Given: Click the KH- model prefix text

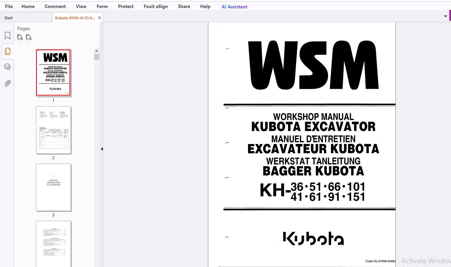Looking at the screenshot, I should [275, 190].
